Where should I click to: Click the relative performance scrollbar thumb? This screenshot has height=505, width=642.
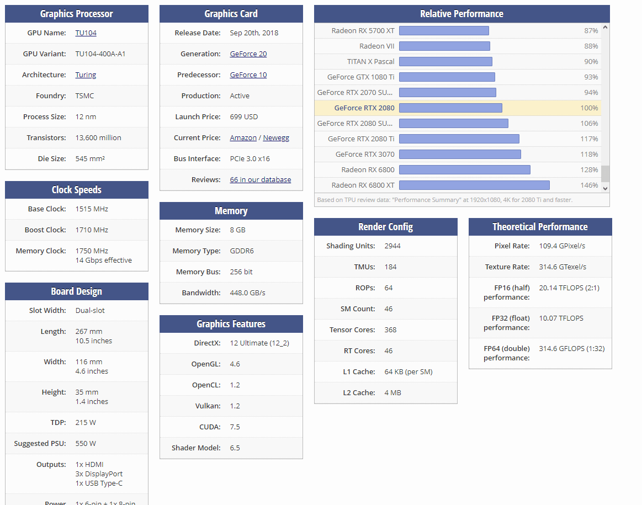(x=605, y=173)
